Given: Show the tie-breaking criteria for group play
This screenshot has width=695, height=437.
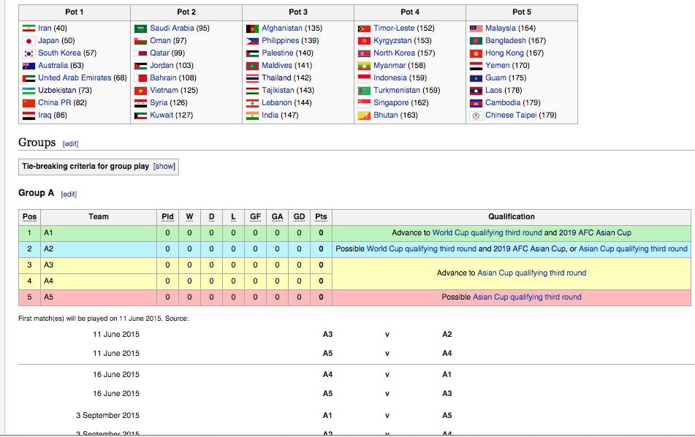Looking at the screenshot, I should (164, 167).
